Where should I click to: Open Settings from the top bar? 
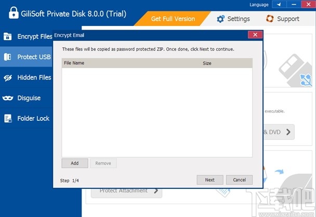[233, 19]
